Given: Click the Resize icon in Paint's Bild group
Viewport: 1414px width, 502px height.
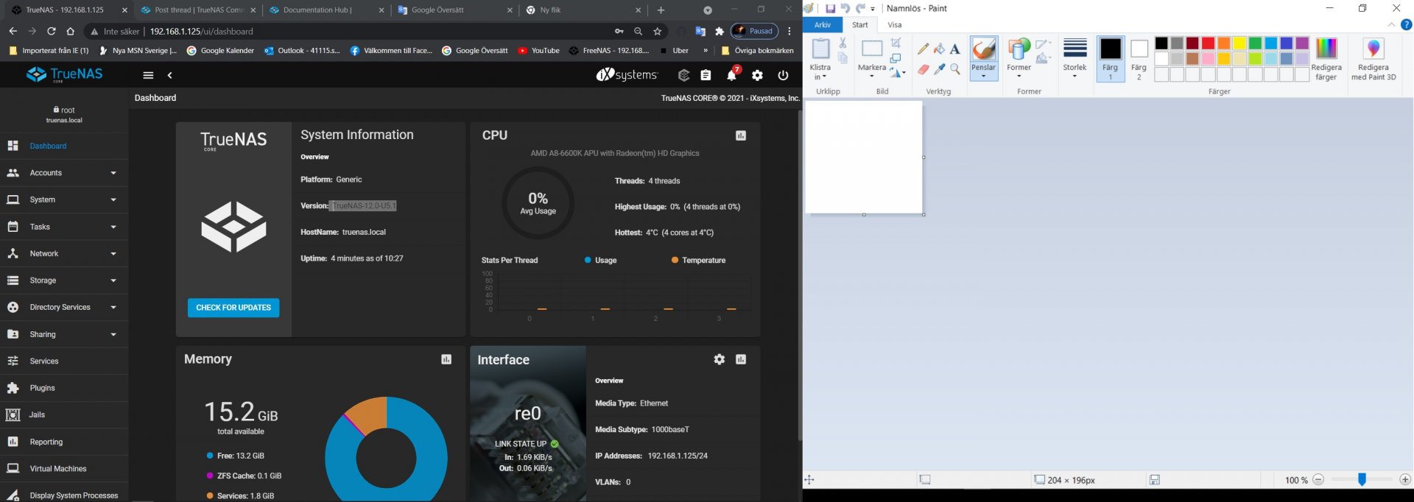Looking at the screenshot, I should [896, 58].
